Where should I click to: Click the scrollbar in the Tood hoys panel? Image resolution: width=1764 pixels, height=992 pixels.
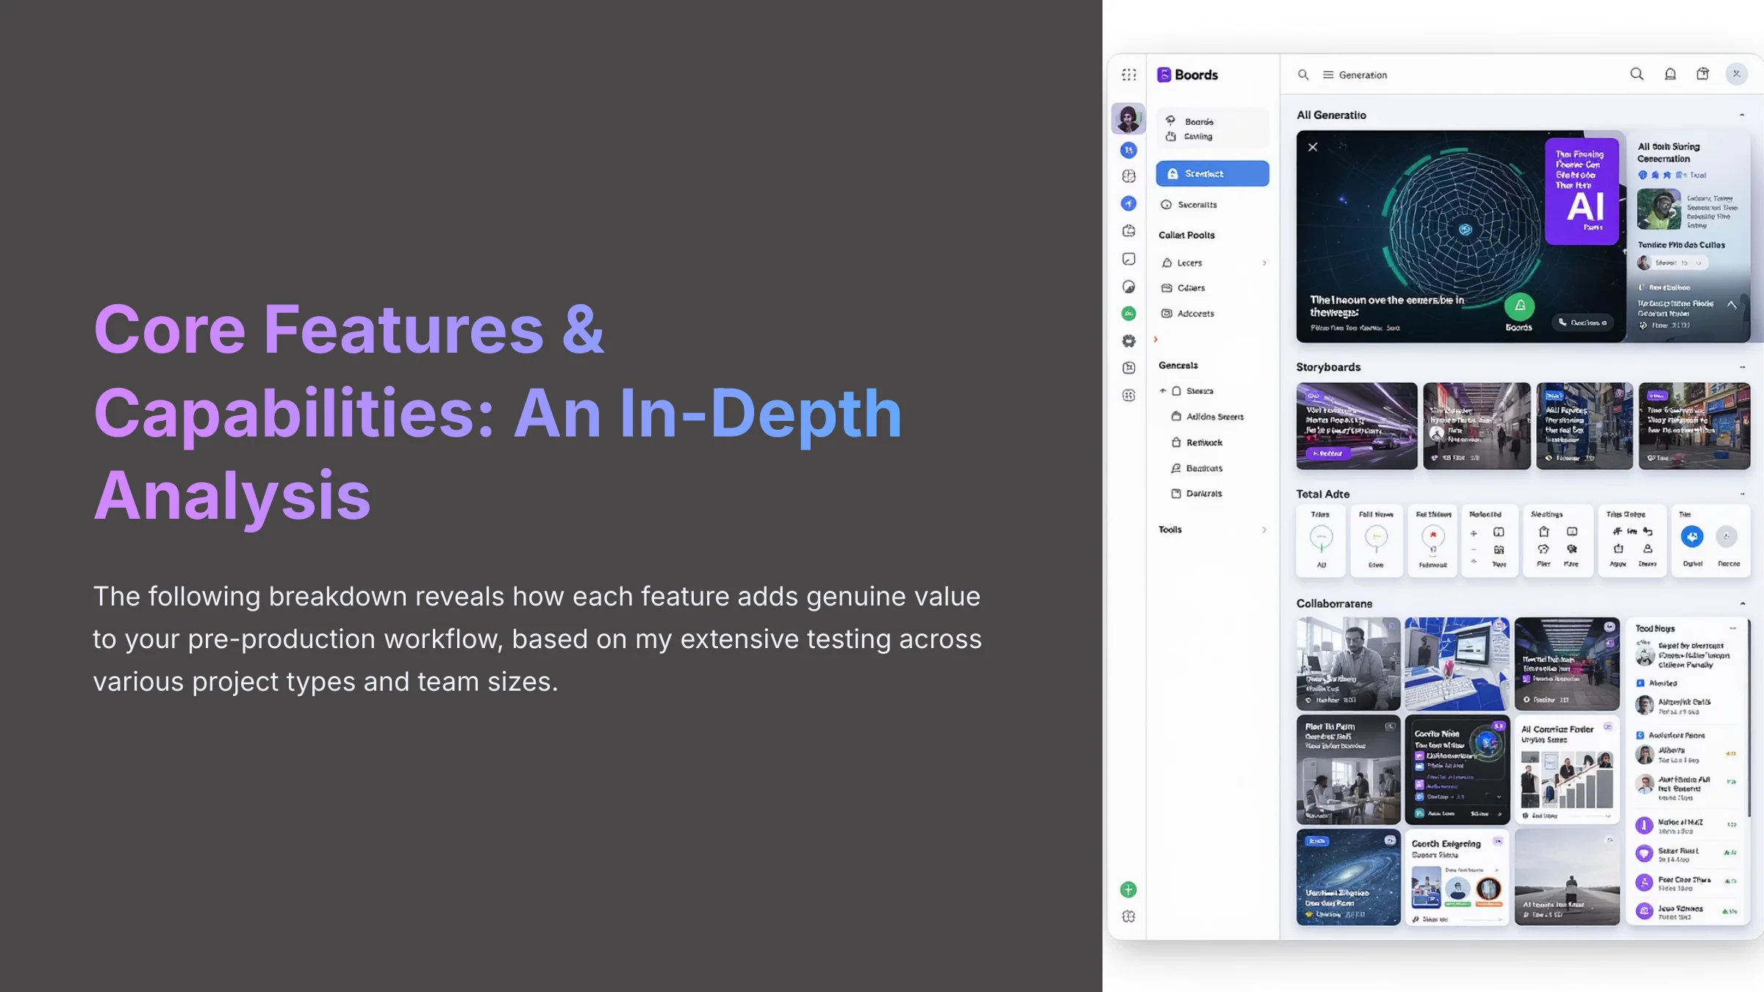click(1750, 716)
